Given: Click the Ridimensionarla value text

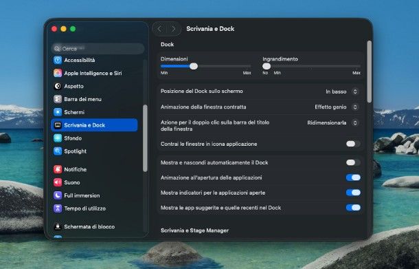Looking at the screenshot, I should click(327, 123).
